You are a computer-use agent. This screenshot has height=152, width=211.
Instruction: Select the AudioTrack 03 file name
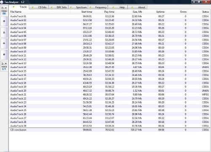click(x=18, y=24)
